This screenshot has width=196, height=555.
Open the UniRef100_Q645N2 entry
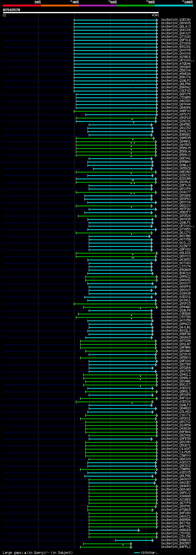point(176,125)
